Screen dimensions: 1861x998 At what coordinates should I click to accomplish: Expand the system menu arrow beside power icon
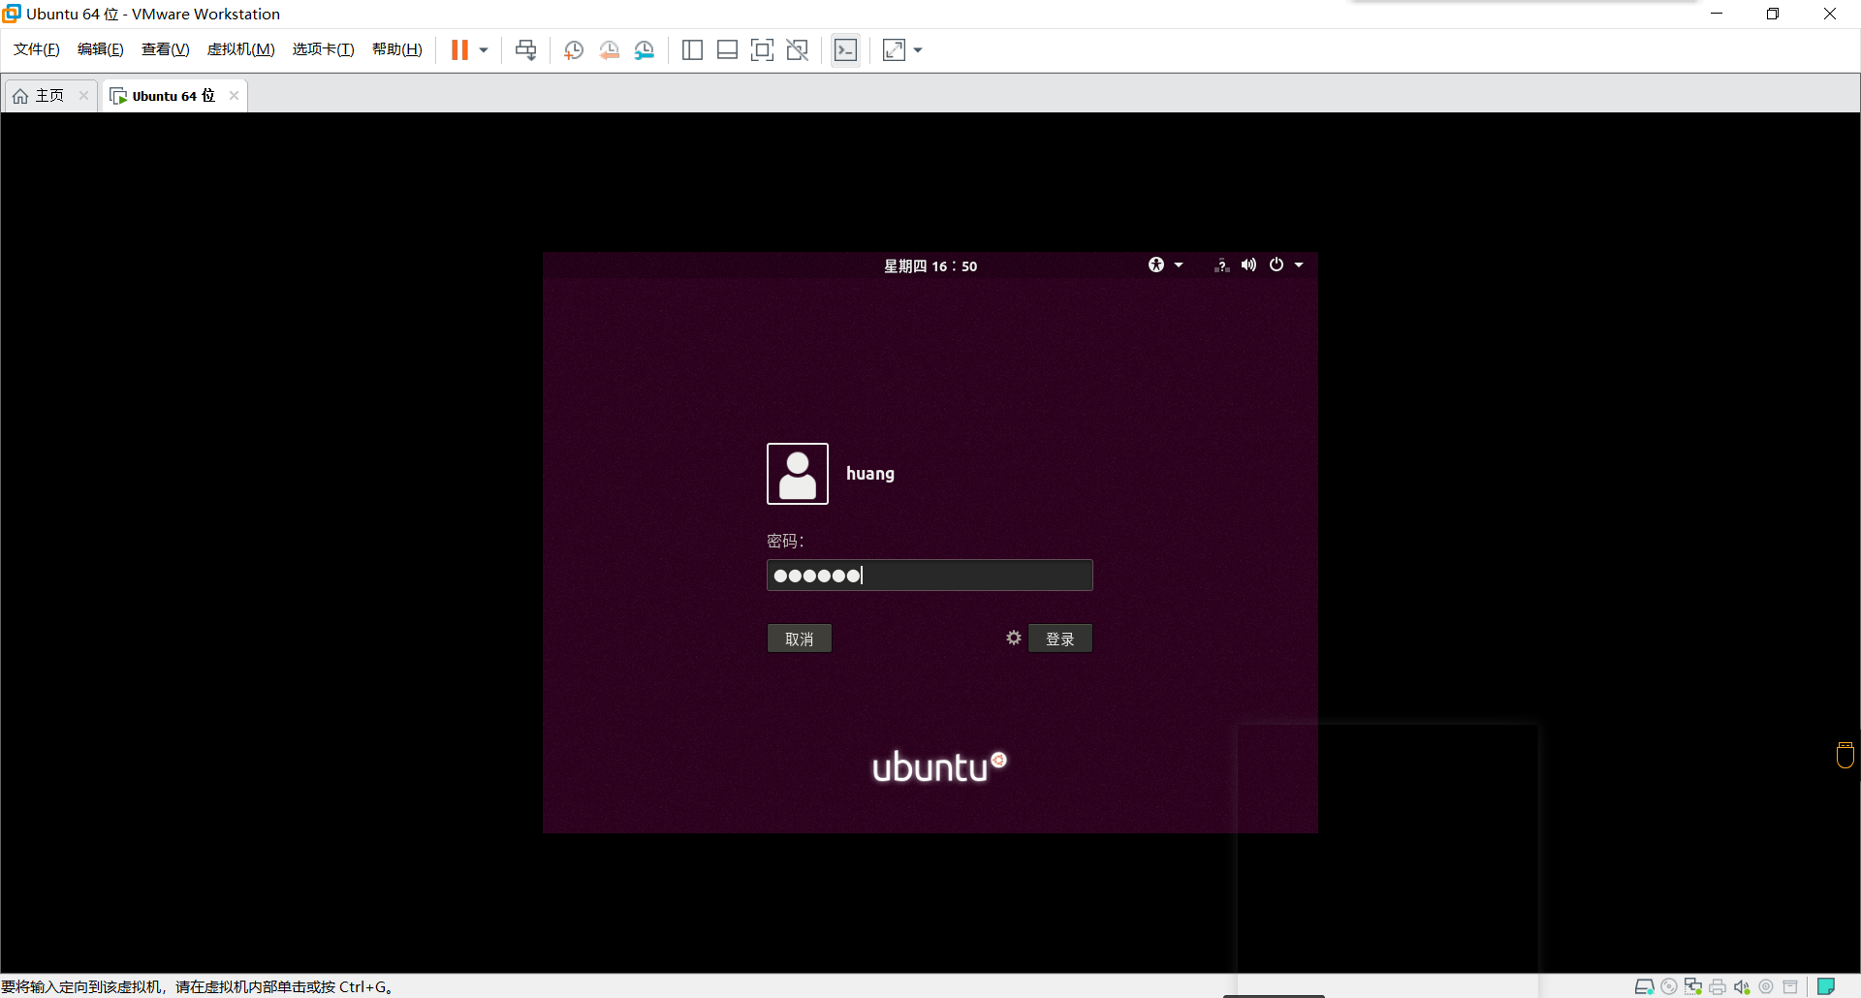click(1299, 265)
